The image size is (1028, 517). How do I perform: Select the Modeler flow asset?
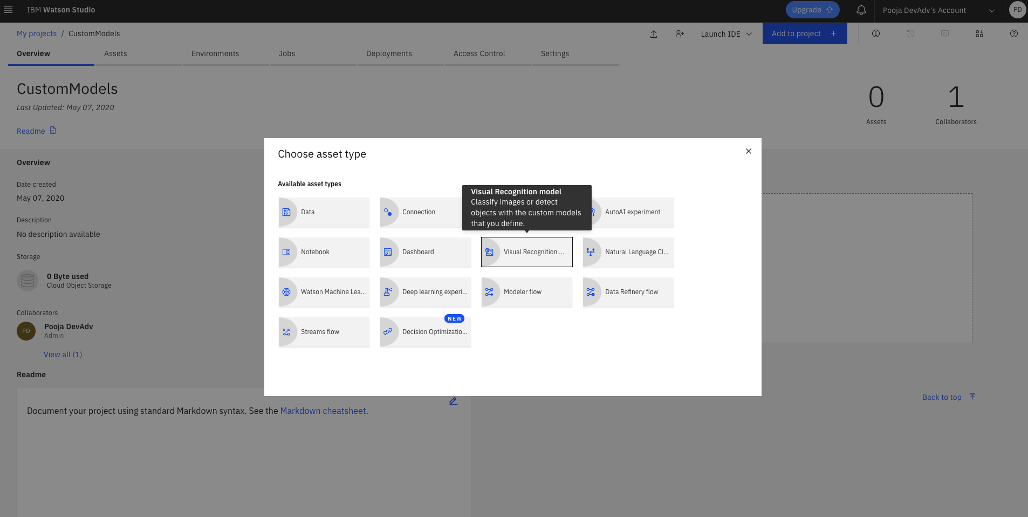point(527,292)
